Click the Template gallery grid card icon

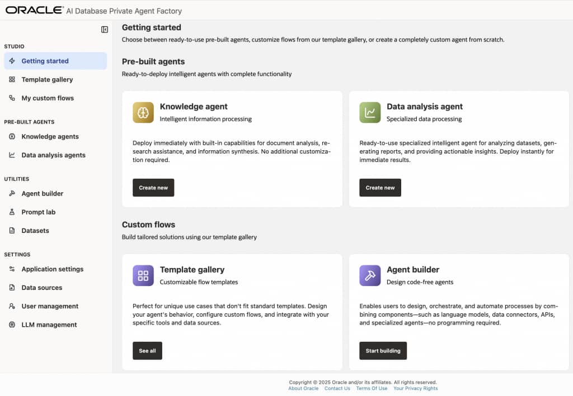143,275
